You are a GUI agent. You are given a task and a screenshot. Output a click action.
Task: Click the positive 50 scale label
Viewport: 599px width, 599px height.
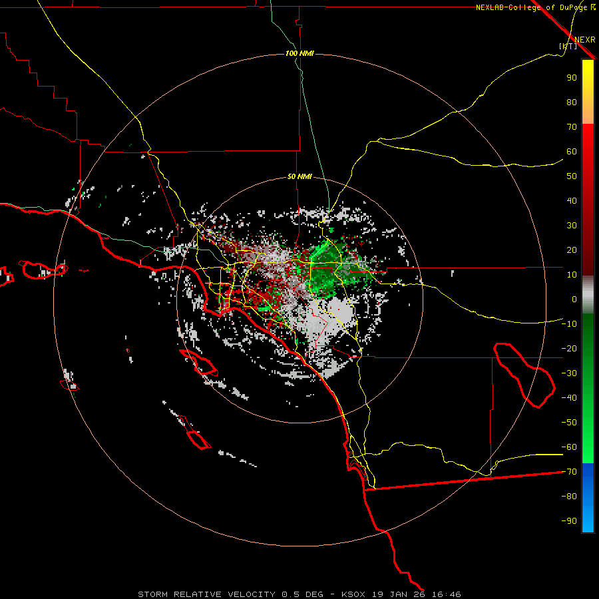(x=572, y=176)
